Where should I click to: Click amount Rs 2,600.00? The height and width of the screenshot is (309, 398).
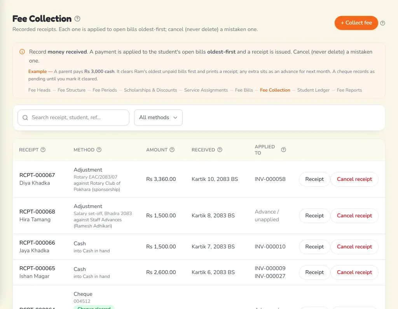pos(161,272)
